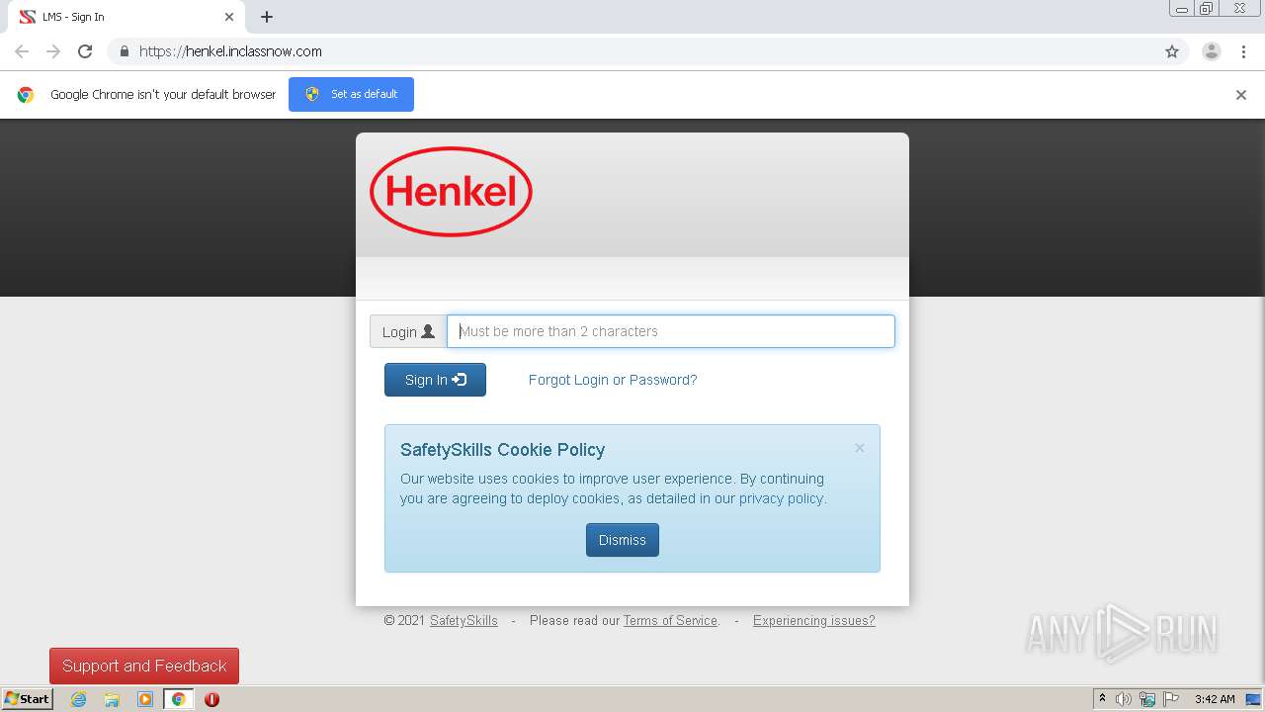The width and height of the screenshot is (1265, 712).
Task: View site info via the padlock icon
Action: coord(124,51)
